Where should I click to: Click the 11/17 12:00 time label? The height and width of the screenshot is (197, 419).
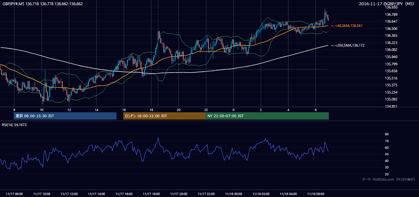pos(69,194)
